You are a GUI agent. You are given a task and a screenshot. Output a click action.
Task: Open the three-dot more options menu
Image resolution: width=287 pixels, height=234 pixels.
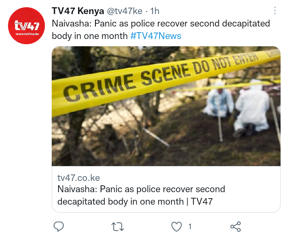(275, 10)
